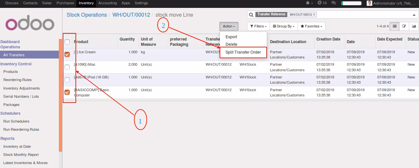Switch to list view icon

(x=395, y=26)
